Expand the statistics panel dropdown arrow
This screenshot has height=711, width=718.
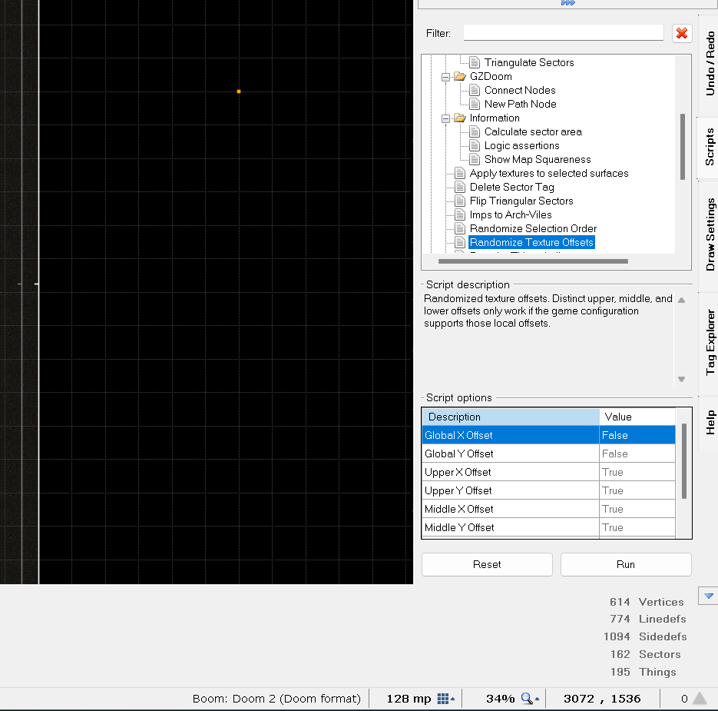[x=708, y=596]
